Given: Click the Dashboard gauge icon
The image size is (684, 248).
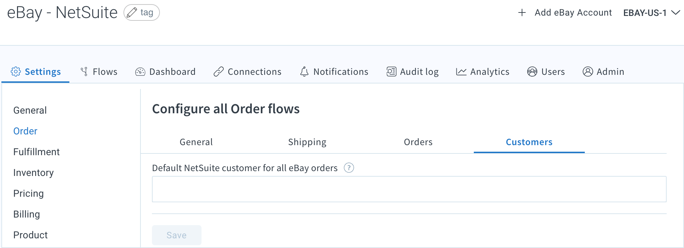Looking at the screenshot, I should (x=140, y=71).
